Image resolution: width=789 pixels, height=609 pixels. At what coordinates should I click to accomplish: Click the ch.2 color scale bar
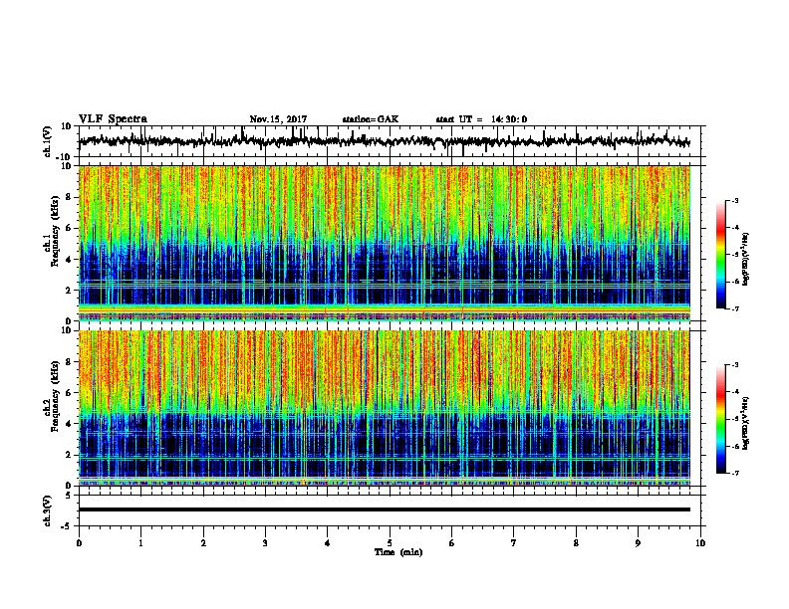tap(720, 419)
